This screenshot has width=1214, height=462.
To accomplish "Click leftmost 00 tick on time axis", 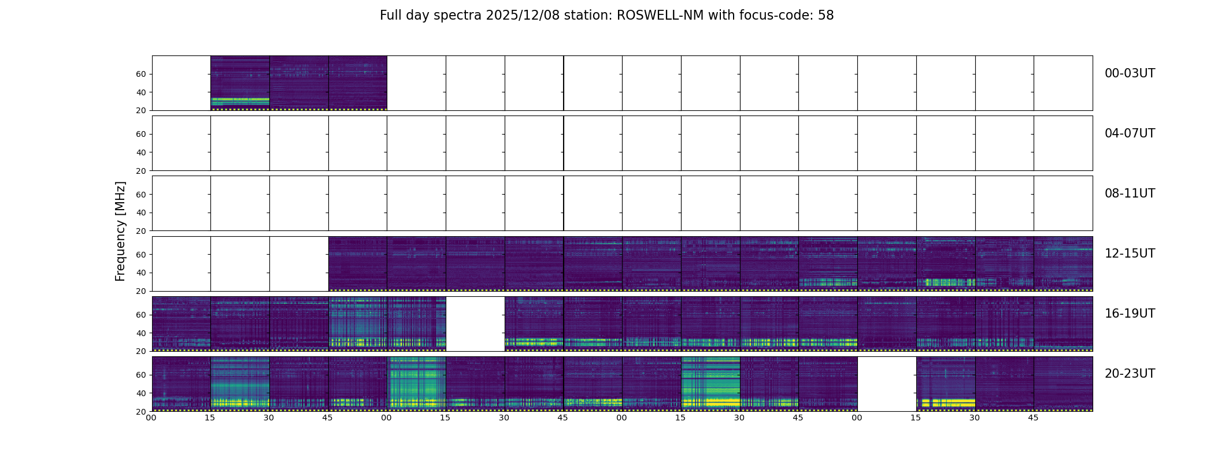I will pyautogui.click(x=151, y=418).
